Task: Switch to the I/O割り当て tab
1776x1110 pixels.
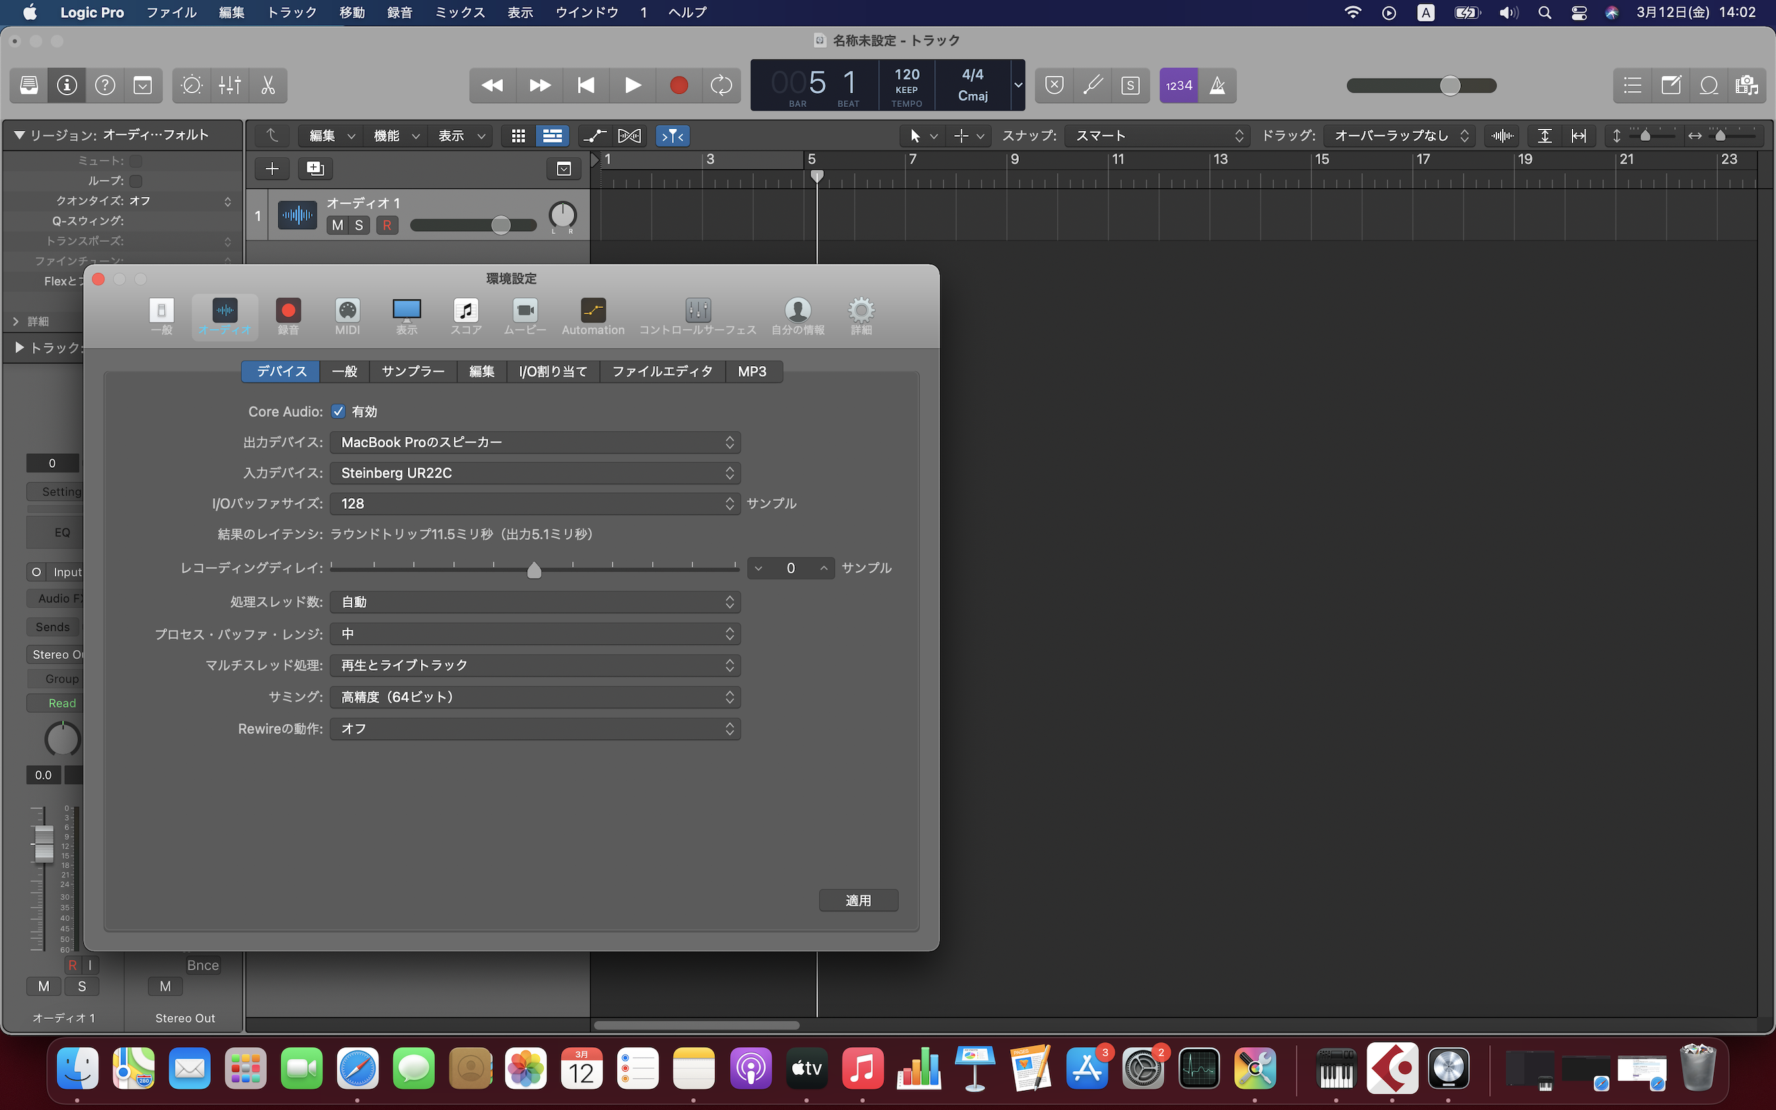Action: (x=552, y=371)
